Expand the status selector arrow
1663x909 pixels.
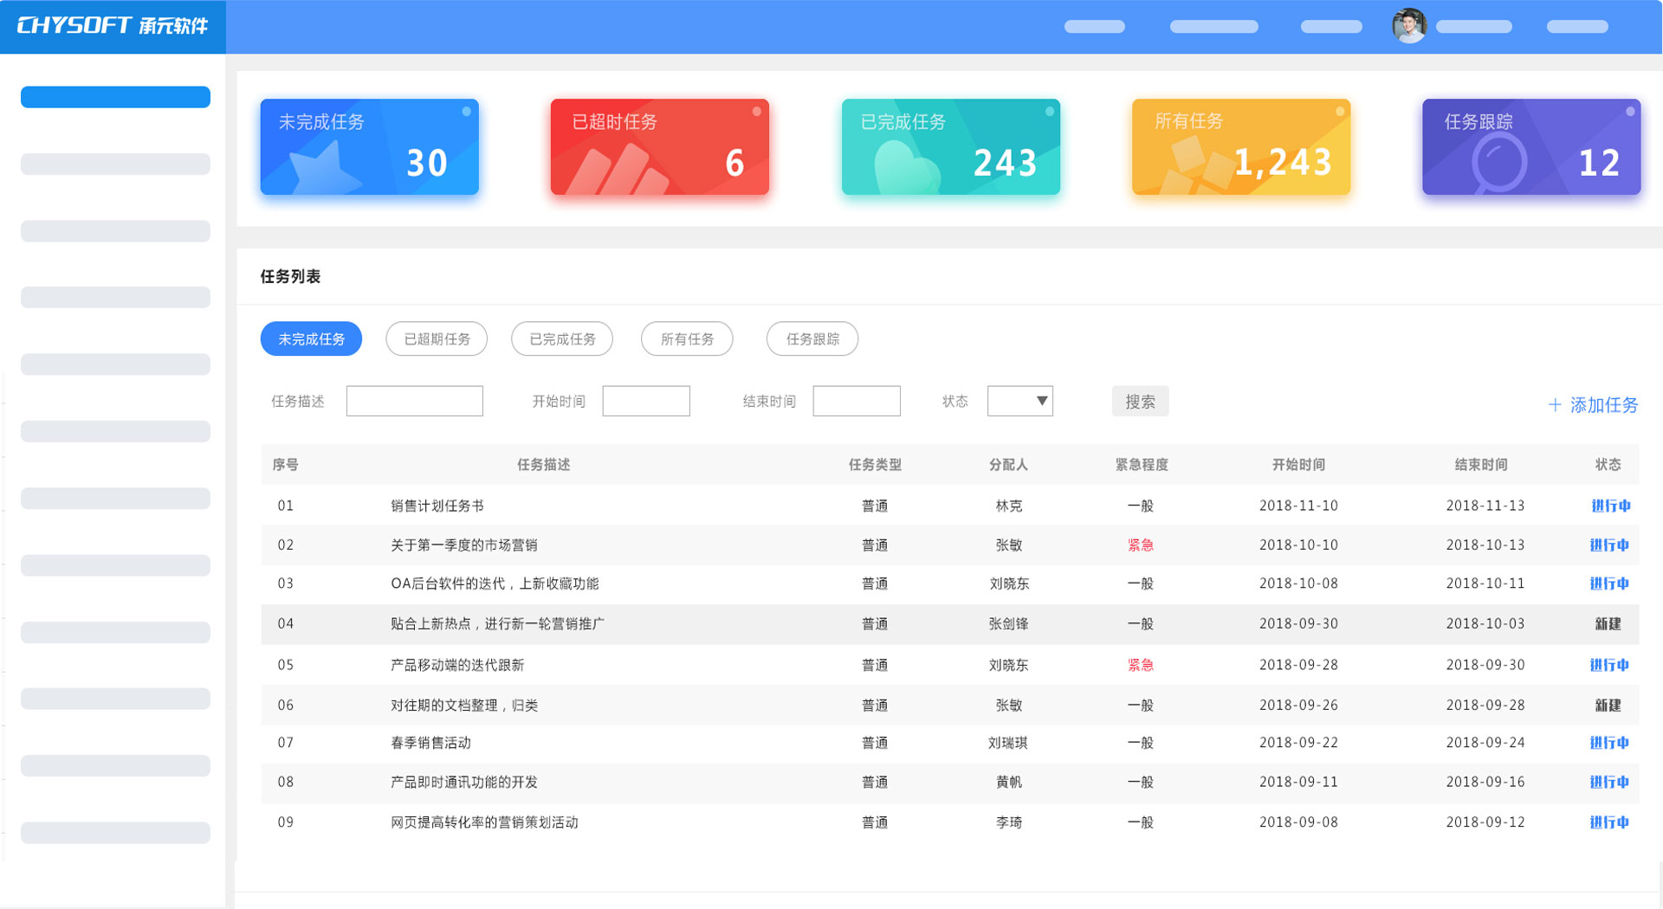(1039, 401)
